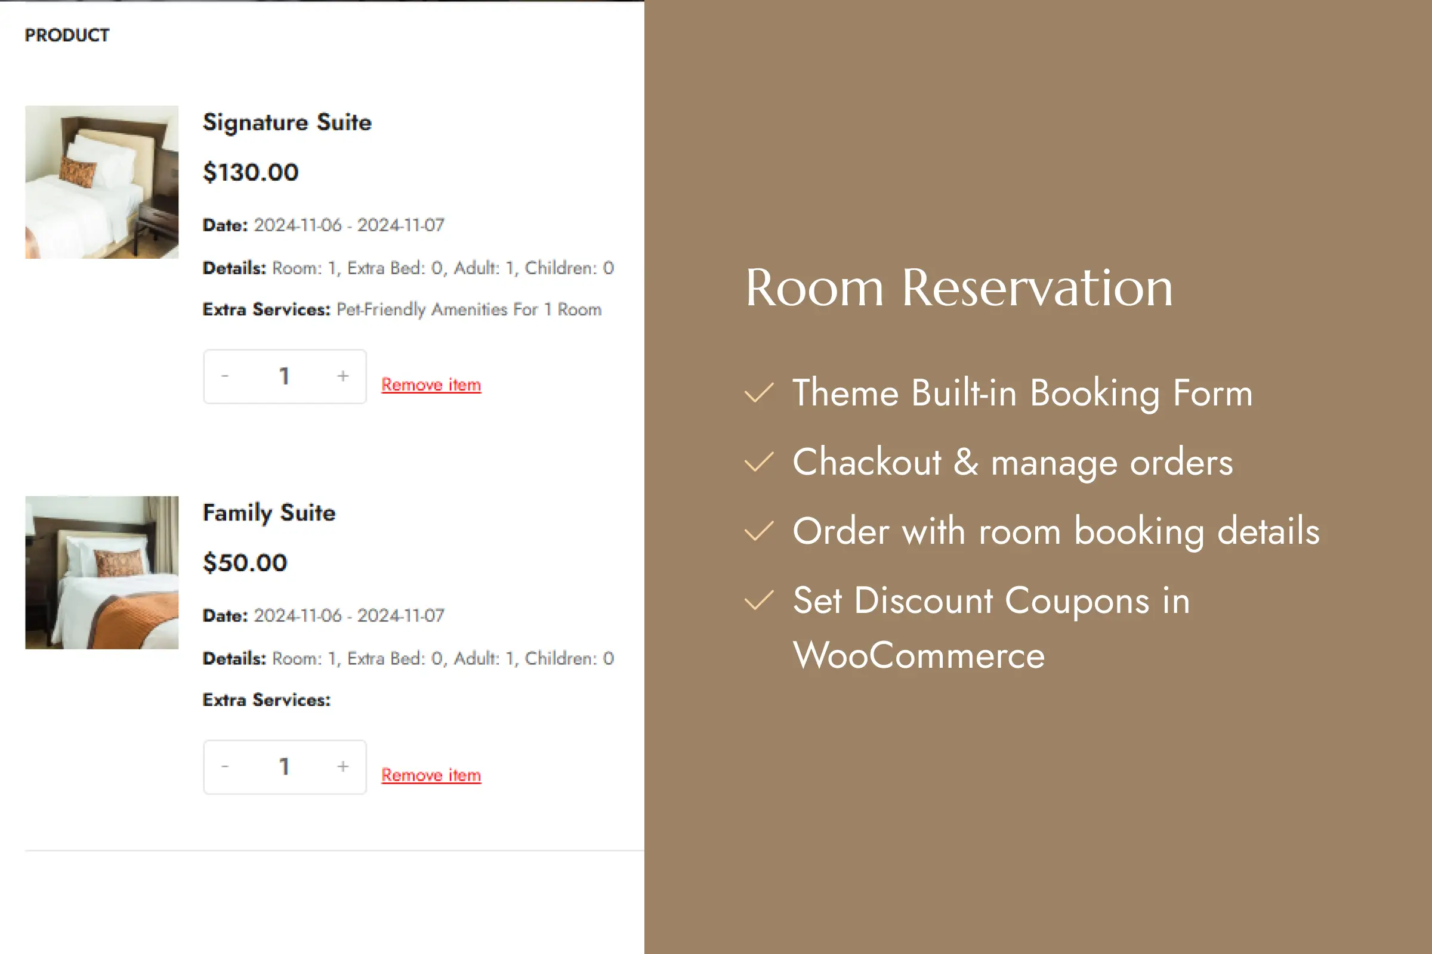The height and width of the screenshot is (954, 1432).
Task: Open the Signature Suite product title
Action: coord(287,122)
